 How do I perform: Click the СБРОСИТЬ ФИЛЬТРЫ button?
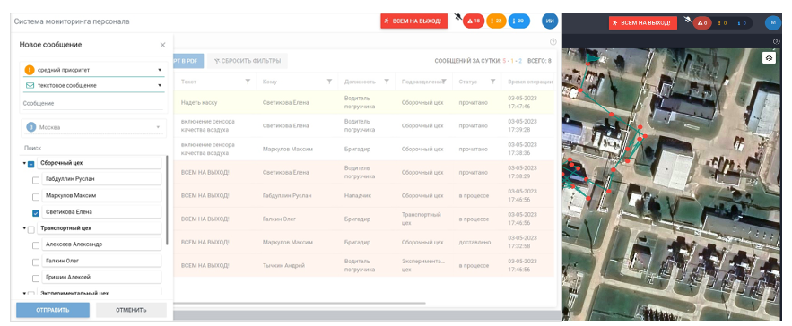[x=248, y=61]
